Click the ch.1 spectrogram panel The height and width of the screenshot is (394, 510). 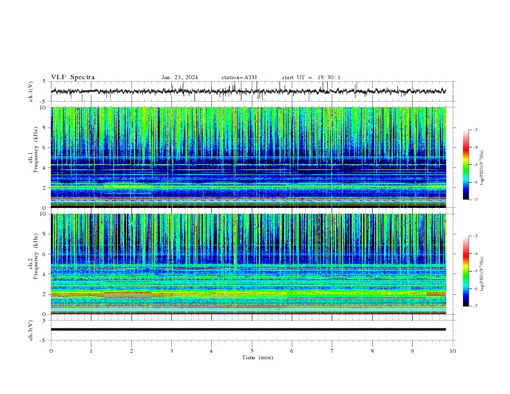pyautogui.click(x=249, y=157)
